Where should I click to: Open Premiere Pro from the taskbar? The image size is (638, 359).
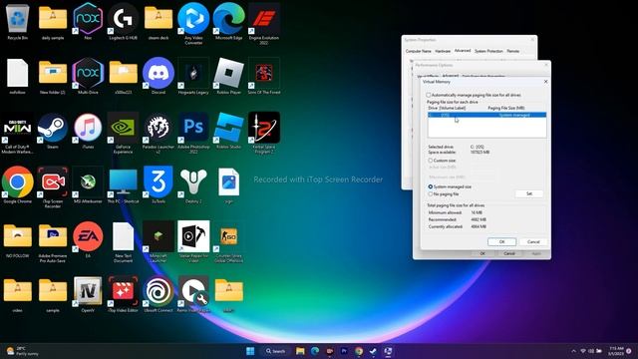click(344, 351)
